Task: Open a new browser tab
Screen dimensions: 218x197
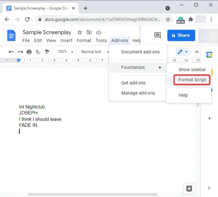Action: pos(85,8)
